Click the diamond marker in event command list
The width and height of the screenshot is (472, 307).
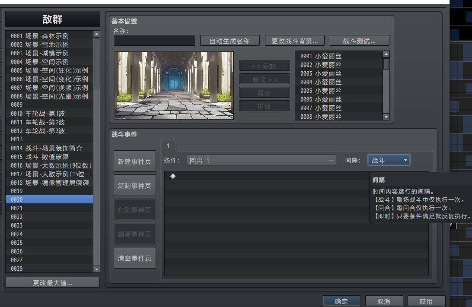[x=173, y=176]
